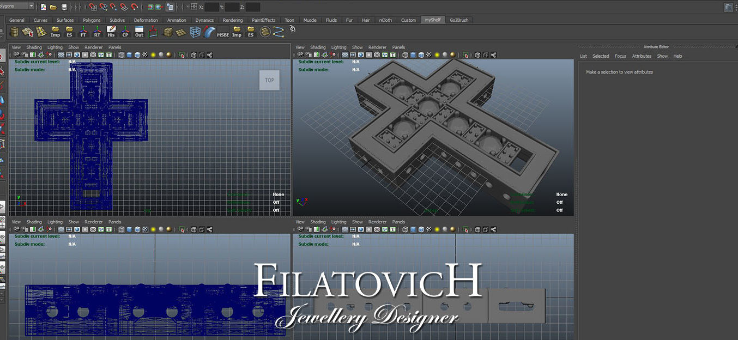738x340 pixels.
Task: Click the Z coordinate input field
Action: [x=253, y=7]
